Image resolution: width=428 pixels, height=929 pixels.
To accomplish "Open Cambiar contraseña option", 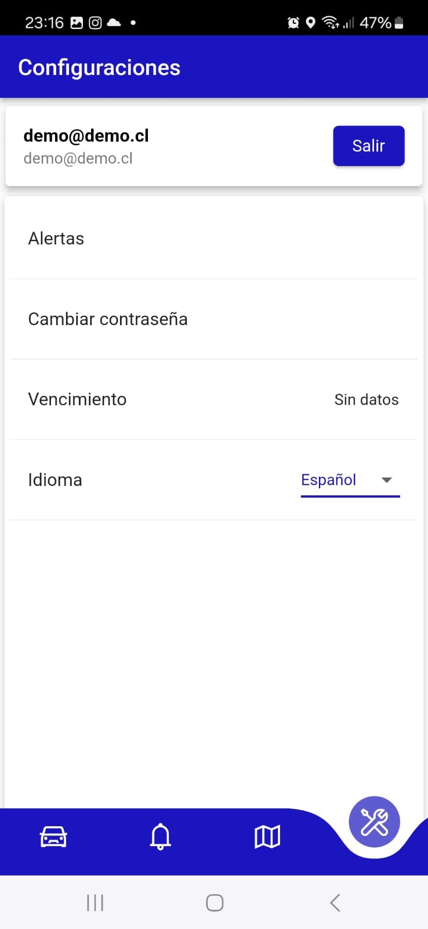I will tap(108, 319).
